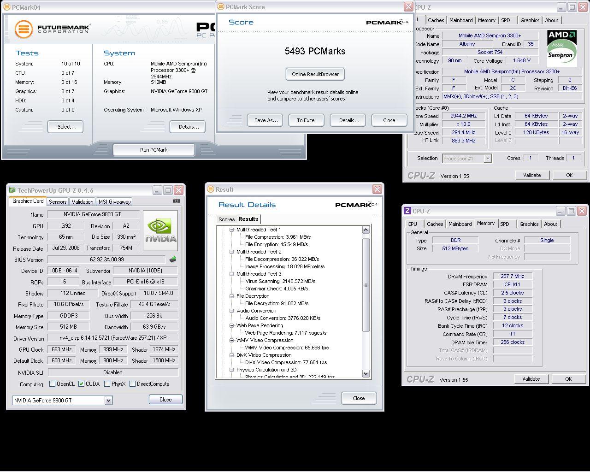The image size is (590, 472).
Task: Click the Select... button under Tests
Action: point(66,127)
